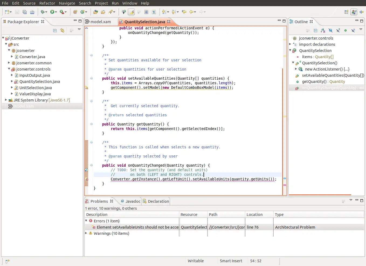The image size is (366, 266).
Task: Switch to the Declaration tab
Action: [x=156, y=201]
